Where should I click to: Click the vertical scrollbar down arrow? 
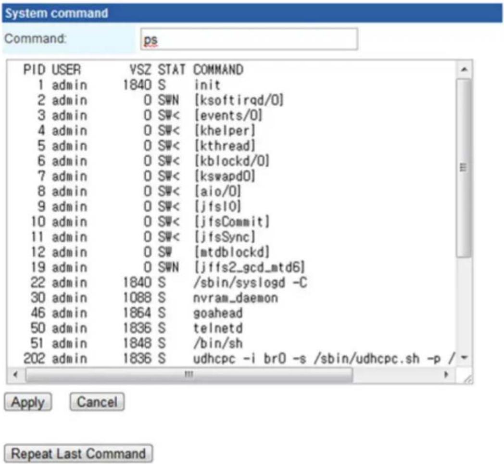click(464, 357)
